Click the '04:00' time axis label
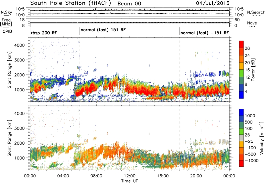The image size is (265, 183). 63,176
